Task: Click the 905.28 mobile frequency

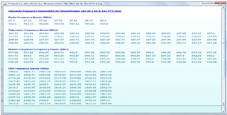Action: [x=44, y=56]
